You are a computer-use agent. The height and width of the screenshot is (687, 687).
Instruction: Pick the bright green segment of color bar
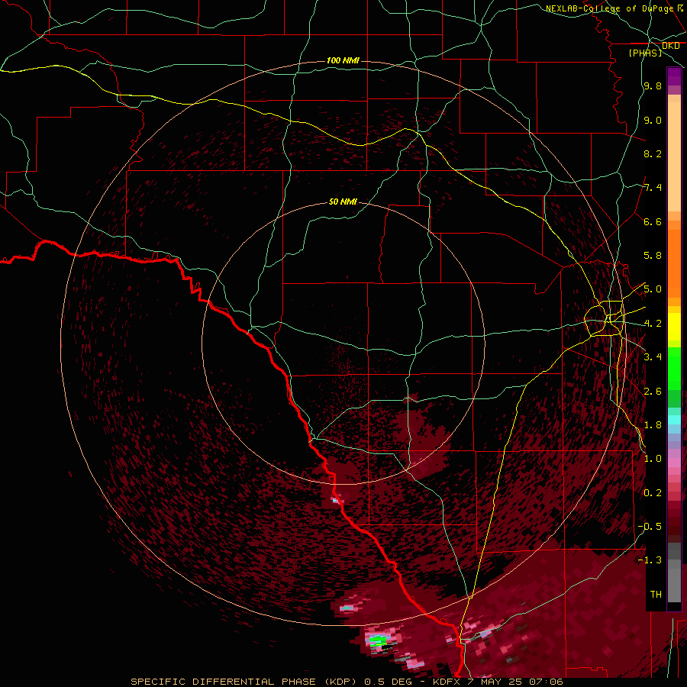674,368
